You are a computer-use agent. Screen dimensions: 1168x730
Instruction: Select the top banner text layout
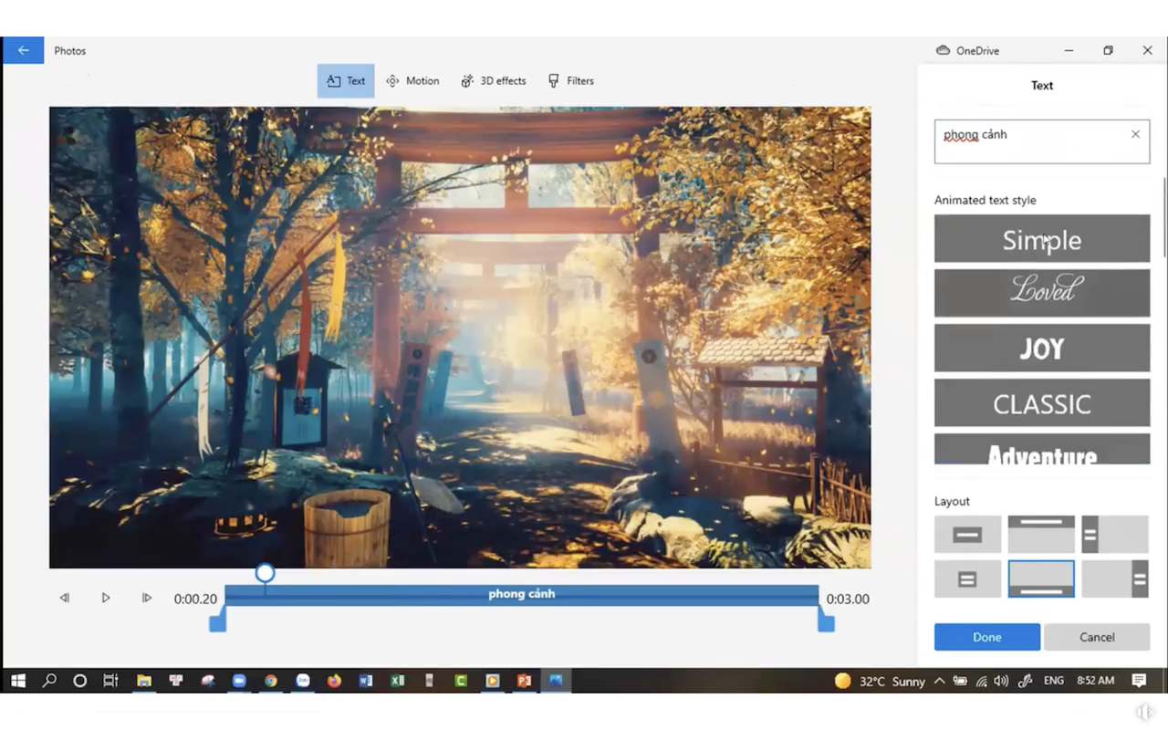(x=1041, y=535)
